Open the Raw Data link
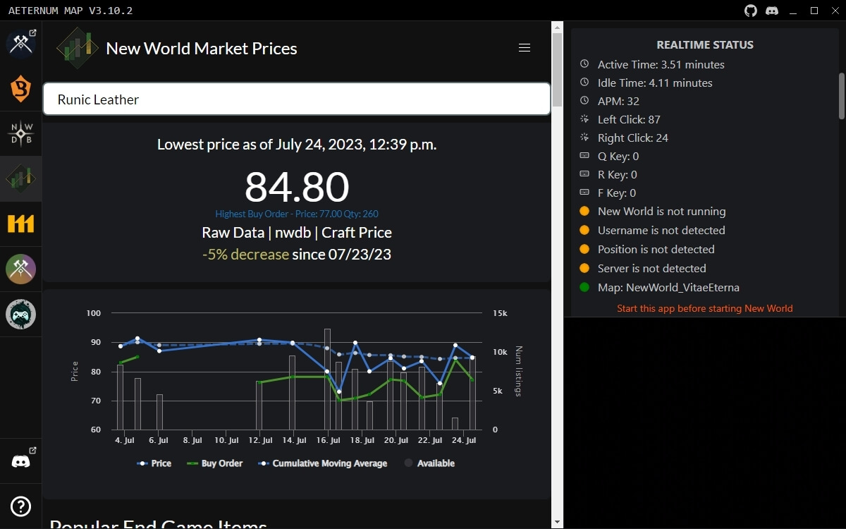 (x=233, y=233)
